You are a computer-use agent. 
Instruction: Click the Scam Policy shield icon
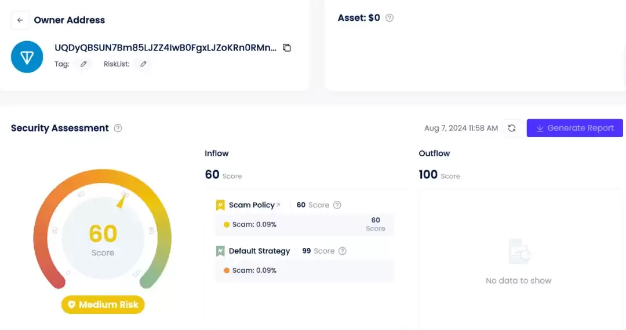pos(220,205)
